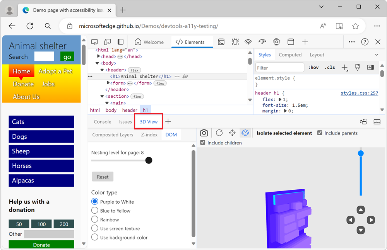The width and height of the screenshot is (387, 250).
Task: Follow the styles.css:257 link
Action: click(x=359, y=93)
